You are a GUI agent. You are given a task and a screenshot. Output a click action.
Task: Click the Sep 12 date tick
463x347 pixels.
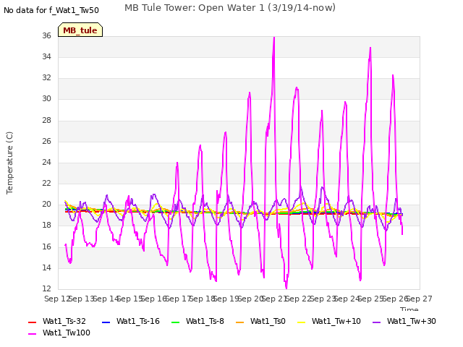57,299
